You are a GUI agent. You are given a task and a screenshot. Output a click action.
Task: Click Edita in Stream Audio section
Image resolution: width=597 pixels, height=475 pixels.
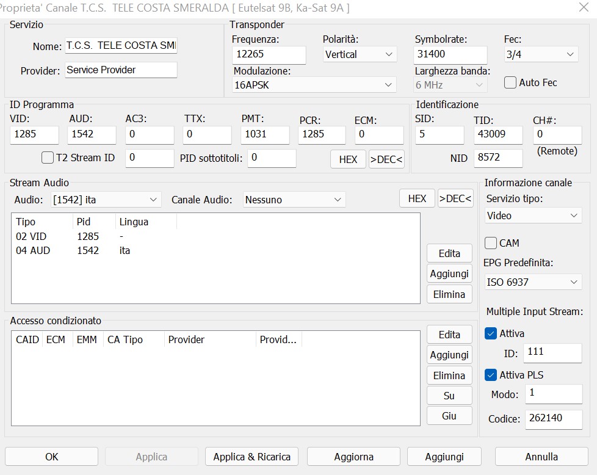pyautogui.click(x=449, y=253)
